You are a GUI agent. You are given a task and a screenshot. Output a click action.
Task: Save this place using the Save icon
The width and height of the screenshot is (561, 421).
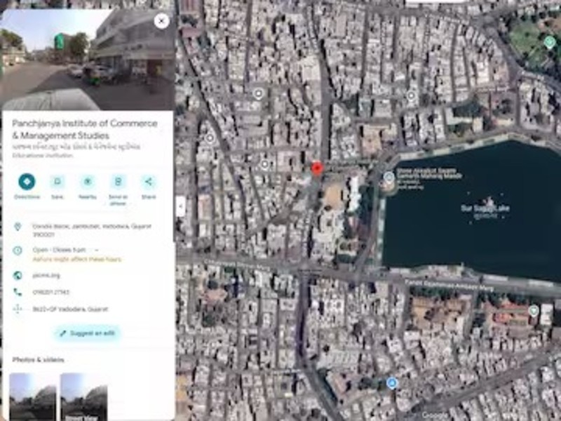point(58,182)
